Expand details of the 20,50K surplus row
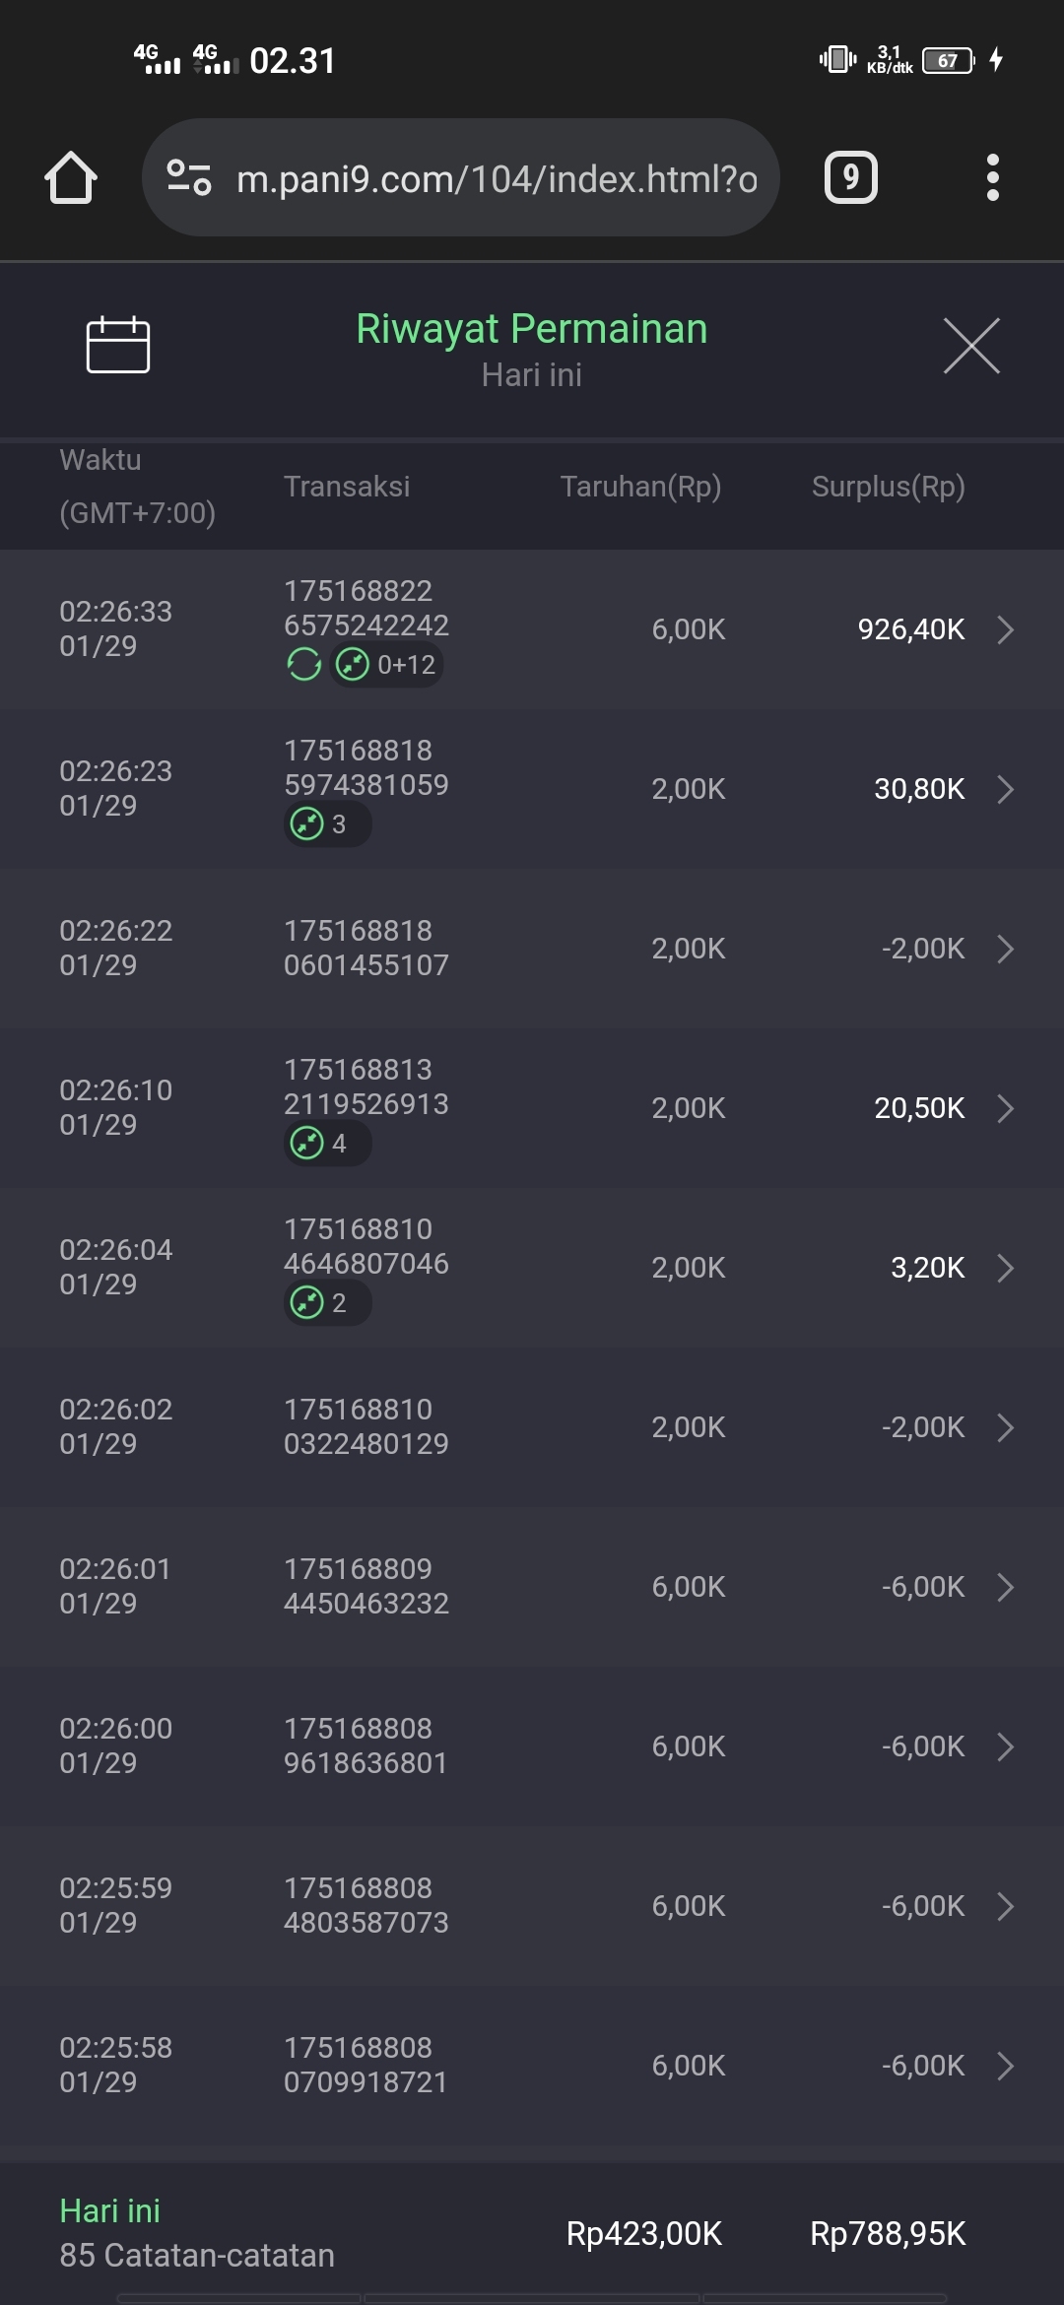The height and width of the screenshot is (2305, 1064). [x=1005, y=1108]
